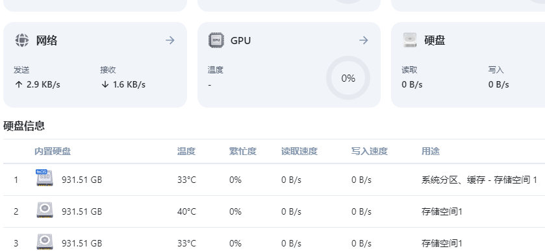Click the upload arrow icon beside 2.9 KB/s
The height and width of the screenshot is (251, 545).
point(19,84)
